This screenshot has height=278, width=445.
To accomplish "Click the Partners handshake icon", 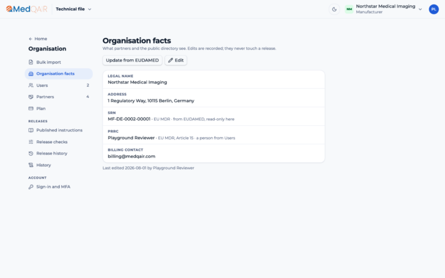I will 31,97.
